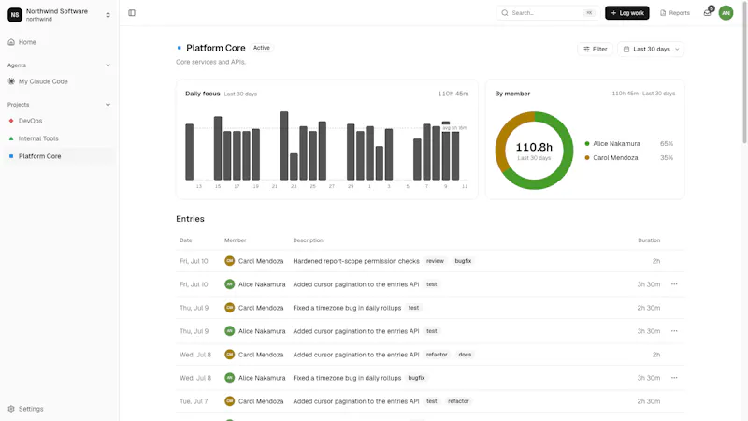Open more options for Thu Jul 9 Alice entry
748x421 pixels.
tap(674, 331)
